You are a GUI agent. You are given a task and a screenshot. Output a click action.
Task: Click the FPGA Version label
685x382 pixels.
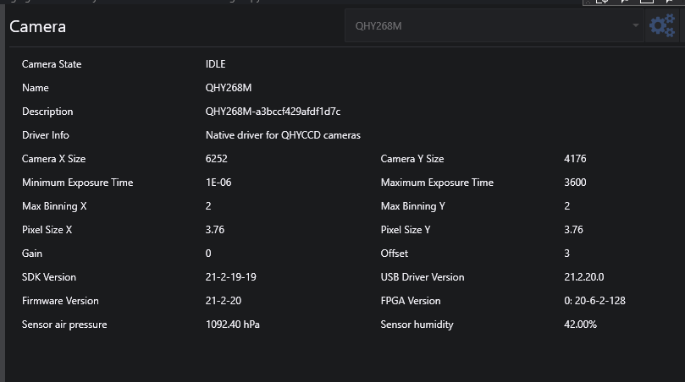[x=411, y=301]
